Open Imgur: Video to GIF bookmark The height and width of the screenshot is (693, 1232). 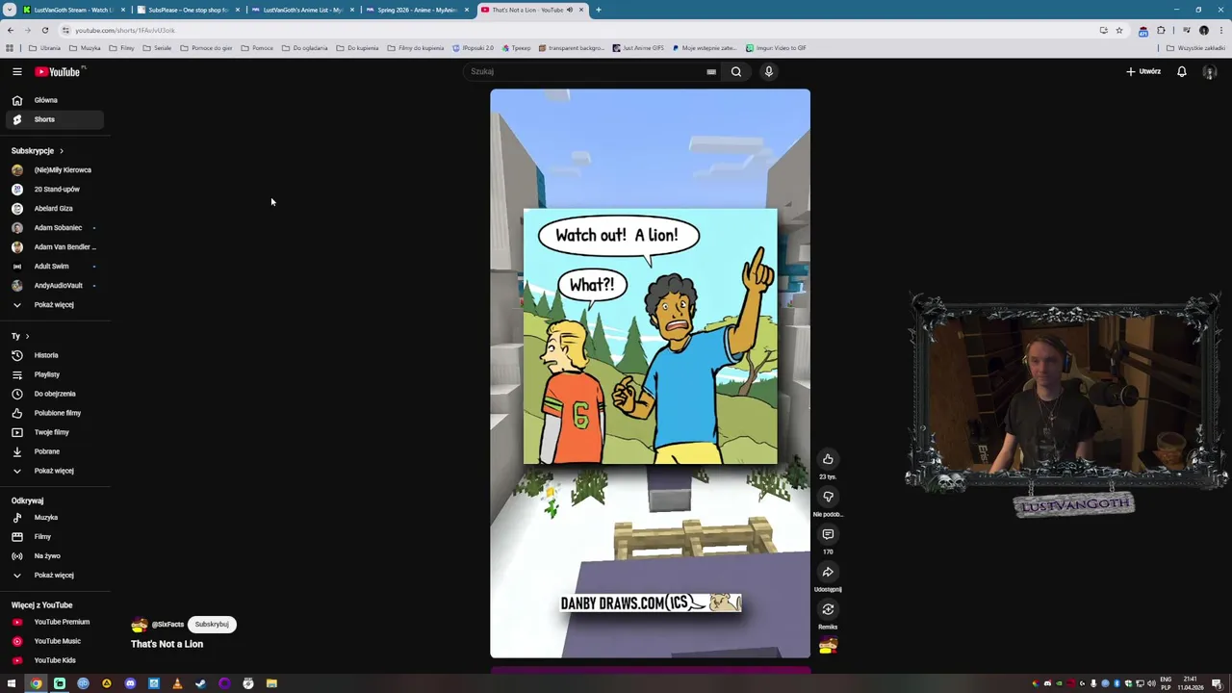(x=776, y=48)
